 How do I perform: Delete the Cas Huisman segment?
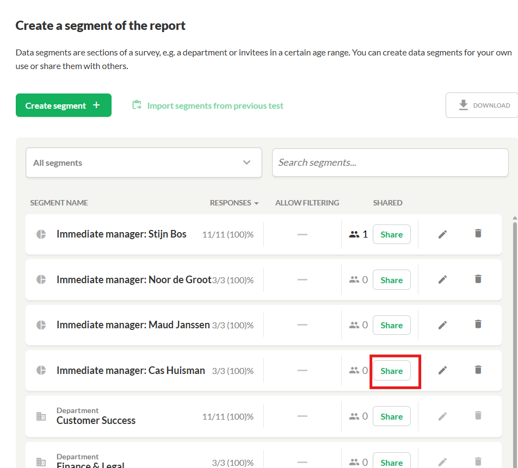[478, 370]
